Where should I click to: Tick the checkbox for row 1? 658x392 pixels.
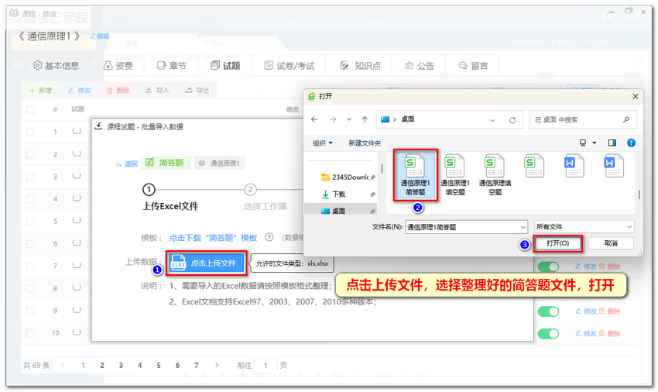(x=31, y=132)
